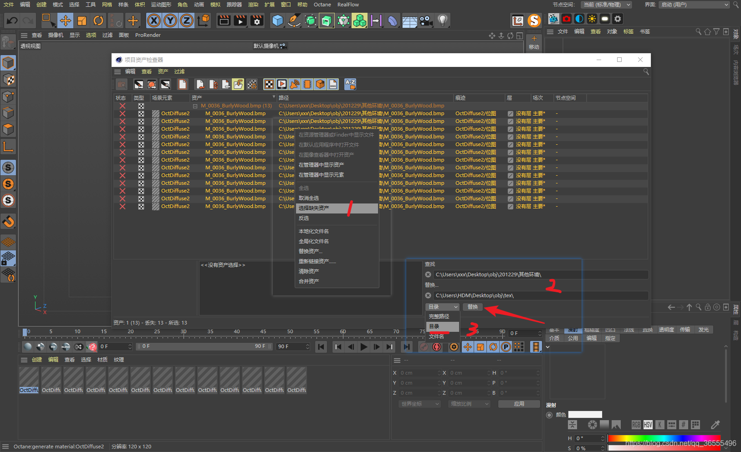Click the orange S plugin icon top right
This screenshot has width=741, height=452.
[x=534, y=20]
